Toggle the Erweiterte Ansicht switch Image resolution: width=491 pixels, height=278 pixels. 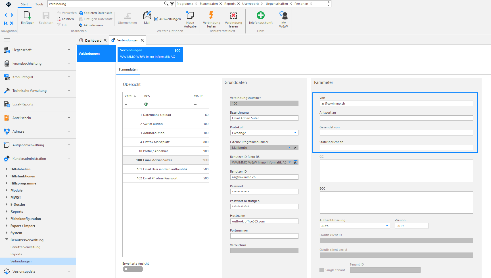(133, 269)
